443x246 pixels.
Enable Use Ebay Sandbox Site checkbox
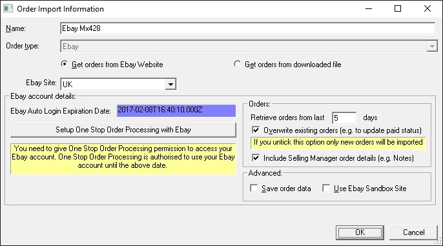(x=326, y=188)
